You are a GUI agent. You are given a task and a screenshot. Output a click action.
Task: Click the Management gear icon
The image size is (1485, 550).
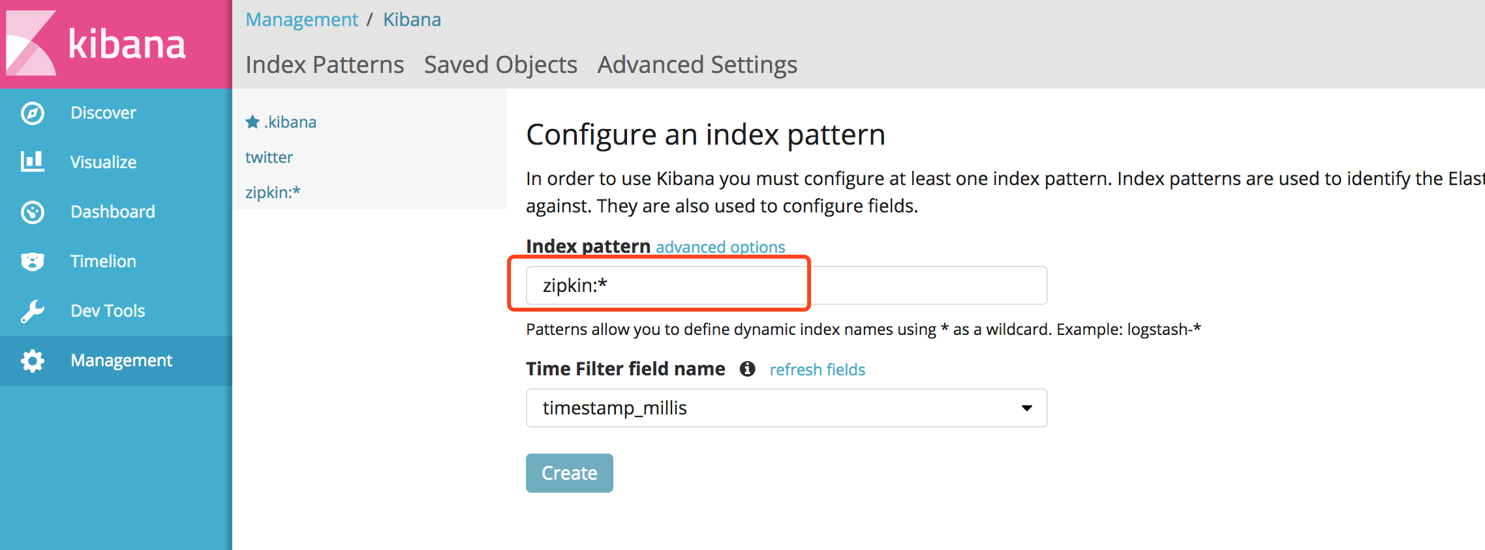[33, 360]
